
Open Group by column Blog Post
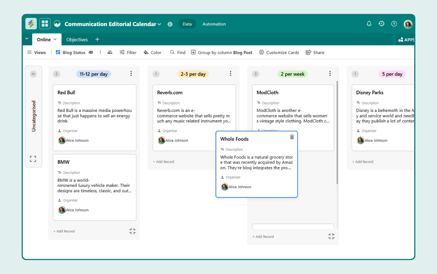pos(222,52)
